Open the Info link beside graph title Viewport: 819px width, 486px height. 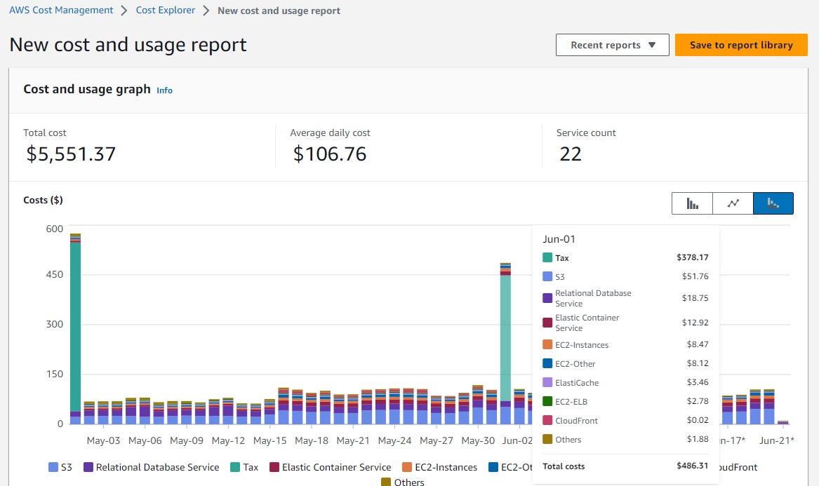[x=164, y=90]
